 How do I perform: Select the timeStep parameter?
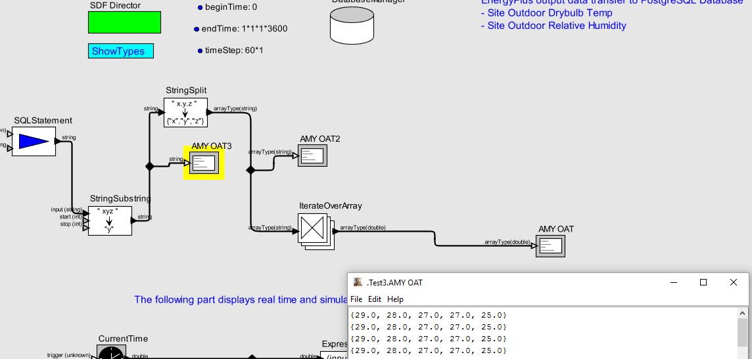(x=231, y=51)
